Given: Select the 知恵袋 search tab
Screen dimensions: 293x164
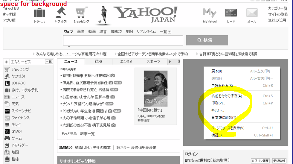Looking at the screenshot, I should coord(116,31).
